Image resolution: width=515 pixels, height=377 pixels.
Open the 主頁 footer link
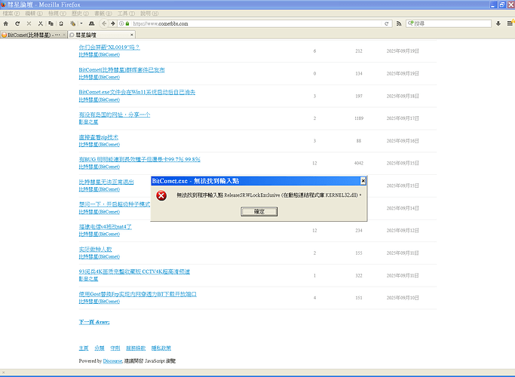pos(84,348)
